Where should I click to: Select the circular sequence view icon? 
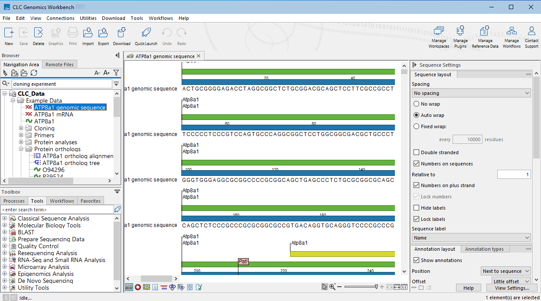tap(137, 287)
